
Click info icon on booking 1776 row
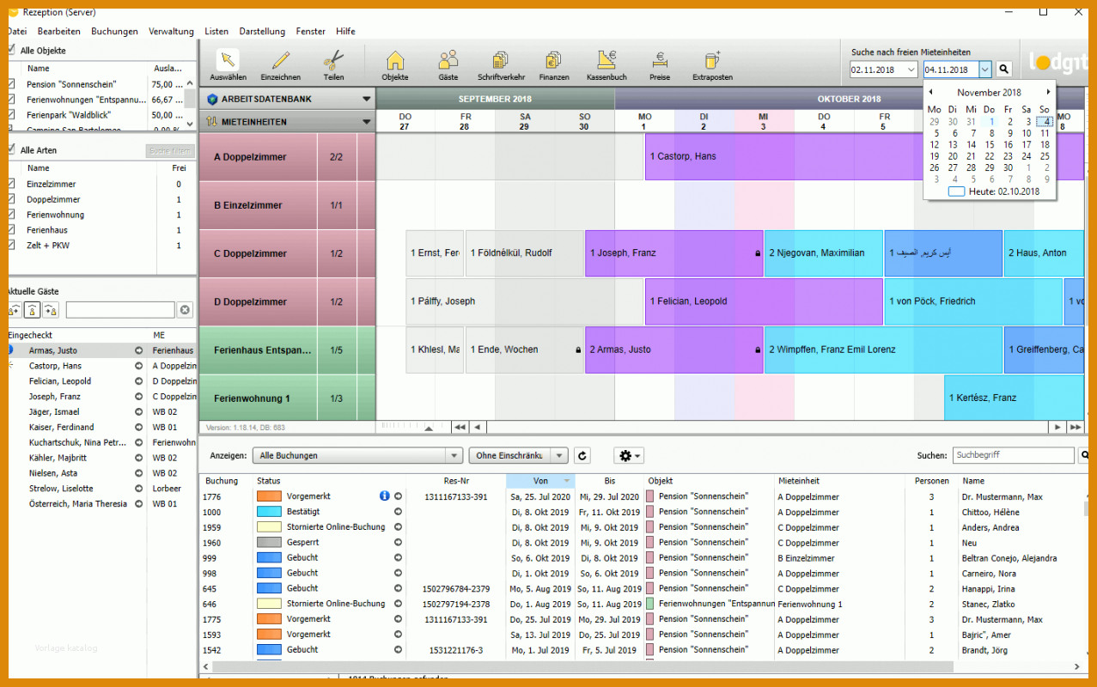pos(385,496)
